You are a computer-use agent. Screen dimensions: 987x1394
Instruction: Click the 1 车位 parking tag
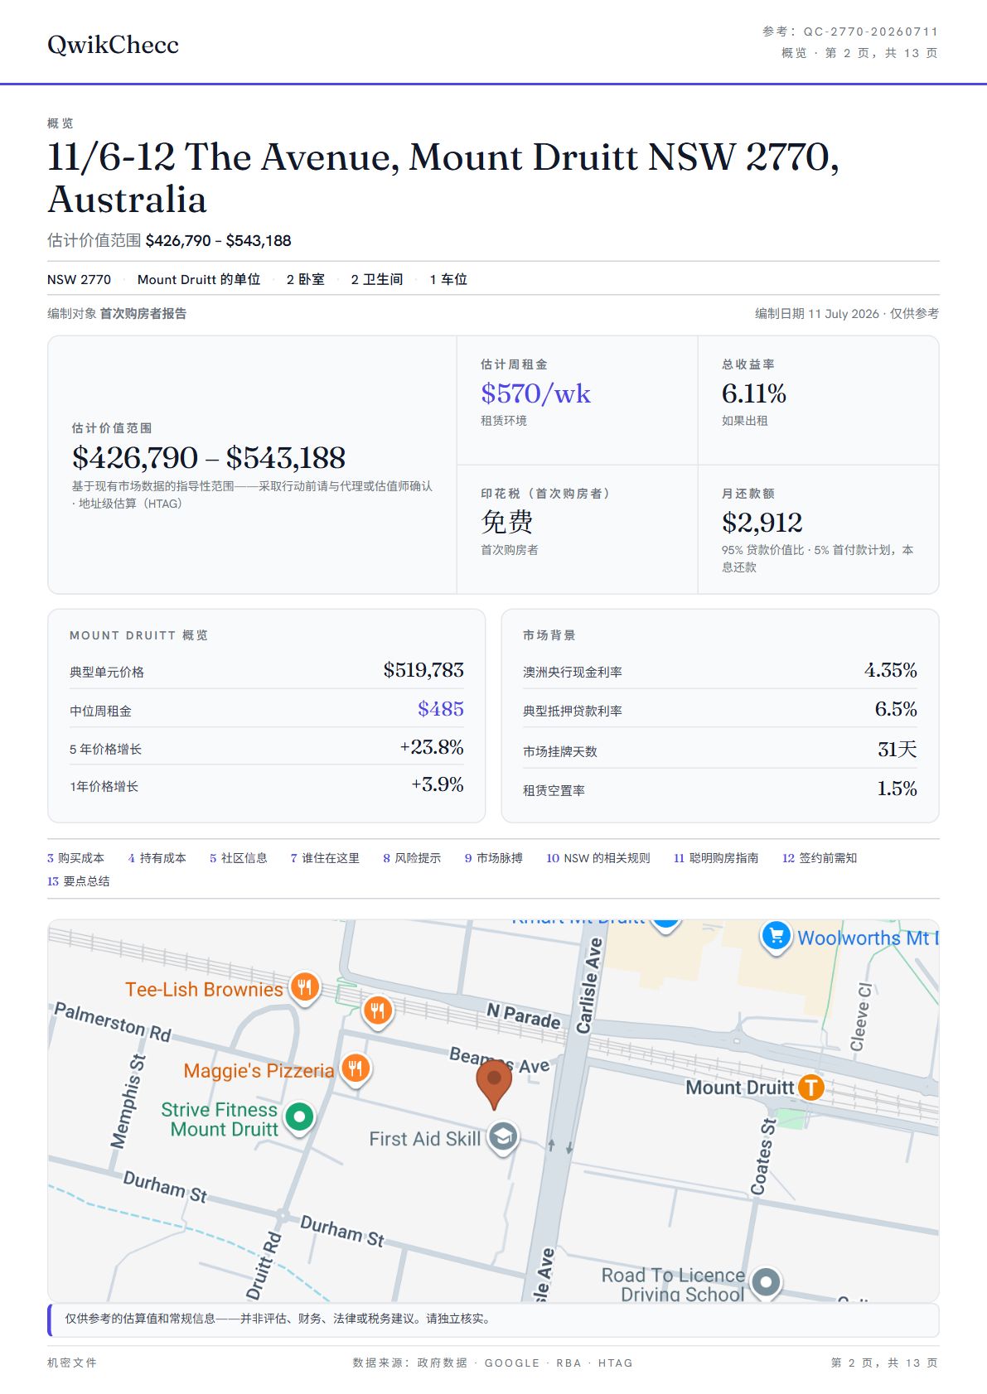pyautogui.click(x=448, y=280)
